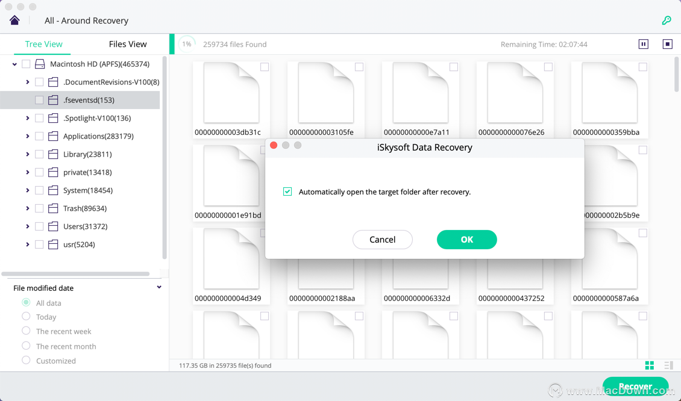This screenshot has height=401, width=681.
Task: Click the file grid vertical scrollbar
Action: 676,74
